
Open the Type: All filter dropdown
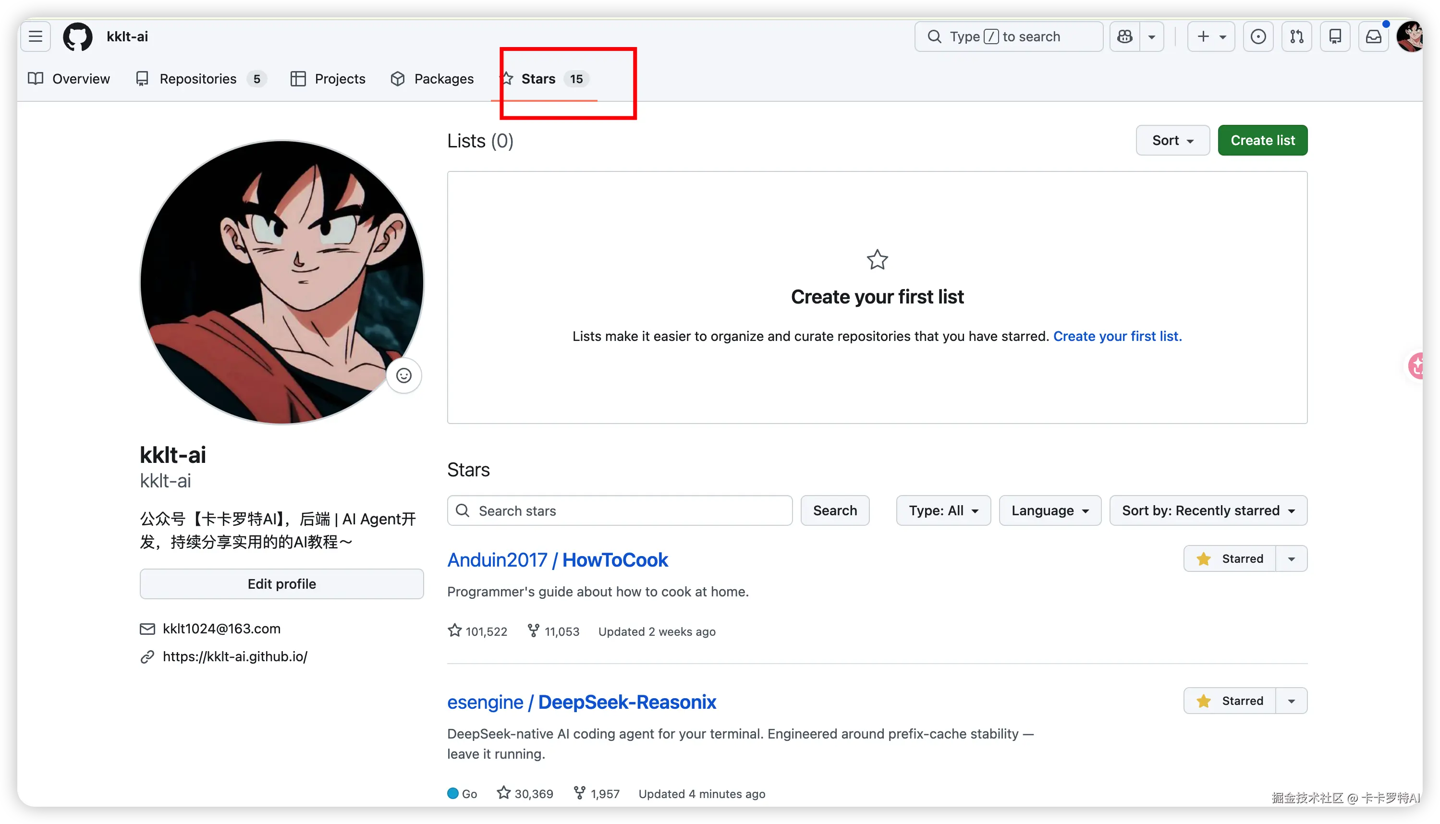coord(943,510)
